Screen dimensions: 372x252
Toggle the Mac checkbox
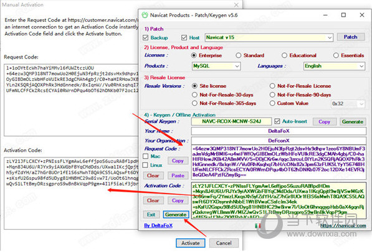coord(146,156)
